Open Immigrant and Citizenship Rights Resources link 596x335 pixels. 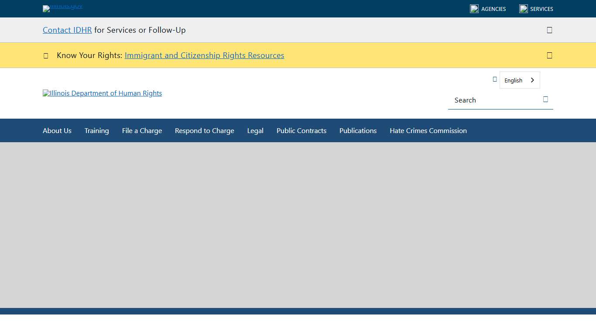[204, 55]
